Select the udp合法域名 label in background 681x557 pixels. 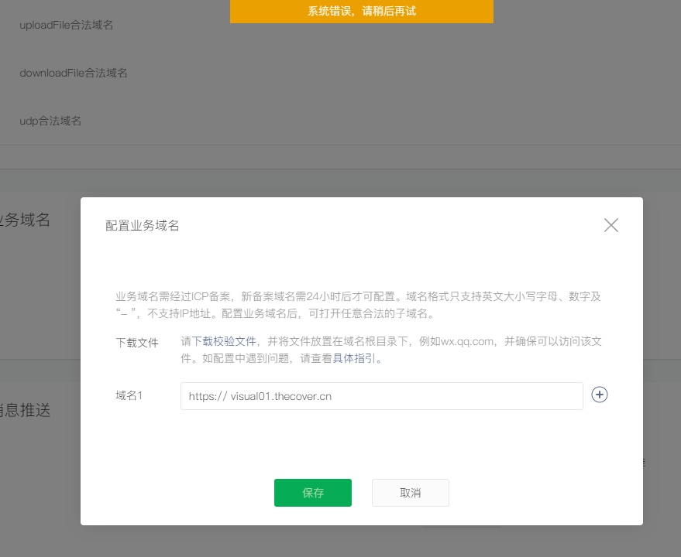coord(50,121)
